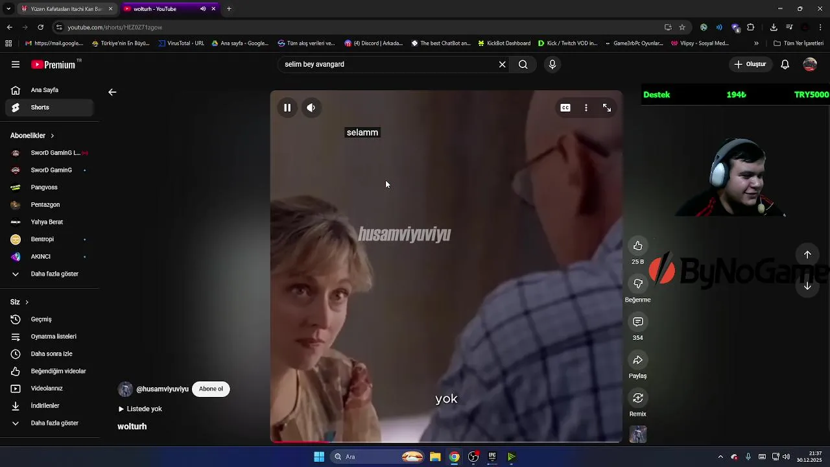This screenshot has height=467, width=830.
Task: Open a new browser tab
Action: (229, 9)
